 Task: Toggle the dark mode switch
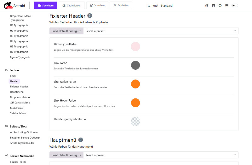click(235, 6)
